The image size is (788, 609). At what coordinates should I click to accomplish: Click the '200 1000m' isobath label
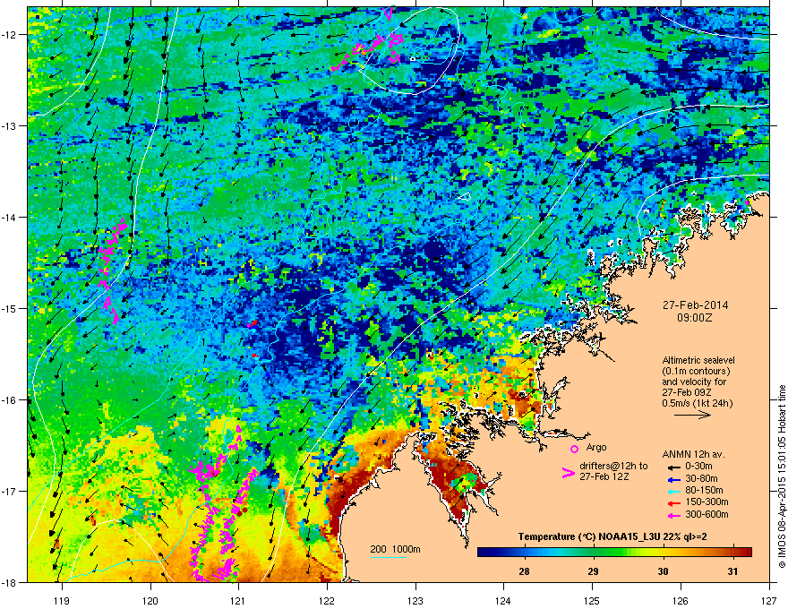pyautogui.click(x=395, y=549)
